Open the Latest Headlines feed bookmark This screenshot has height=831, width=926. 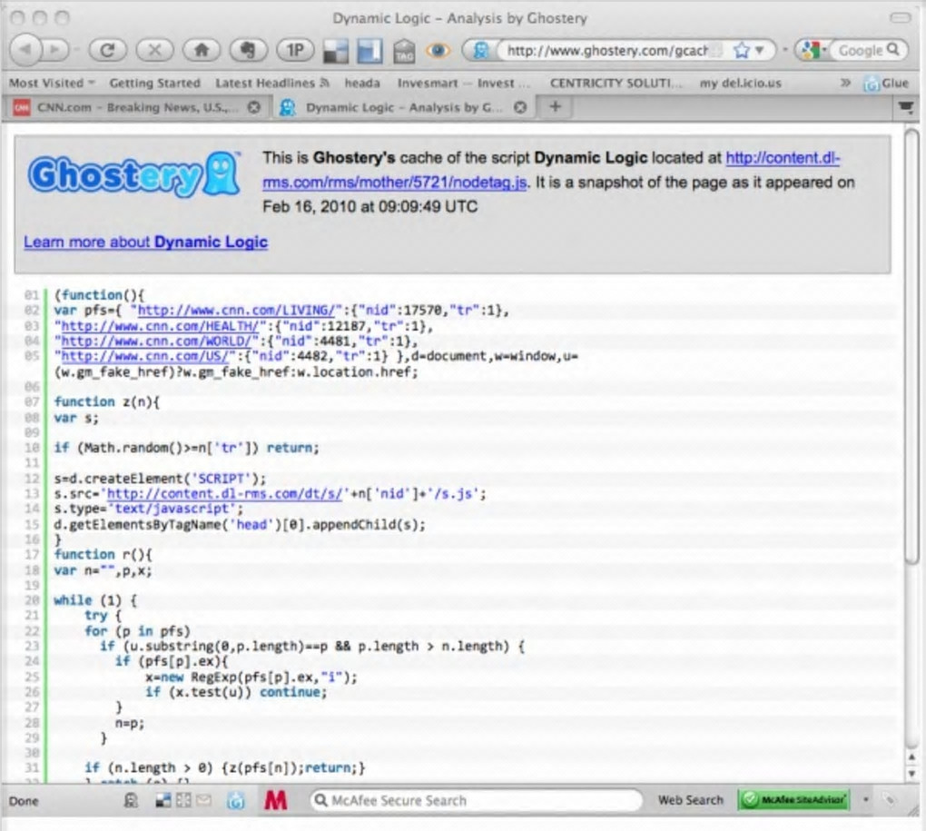pyautogui.click(x=272, y=84)
